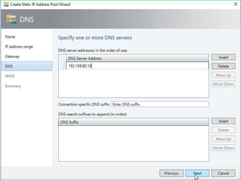Click the DNS Suffix column header
The height and width of the screenshot is (180, 241).
coord(134,122)
